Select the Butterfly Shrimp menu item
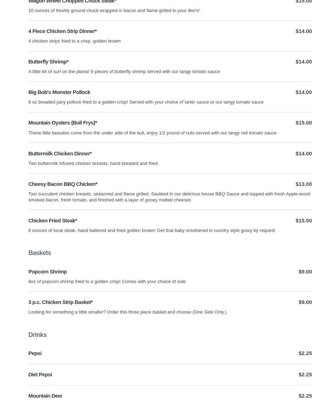Viewport: 335px width, 404px height. [48, 62]
